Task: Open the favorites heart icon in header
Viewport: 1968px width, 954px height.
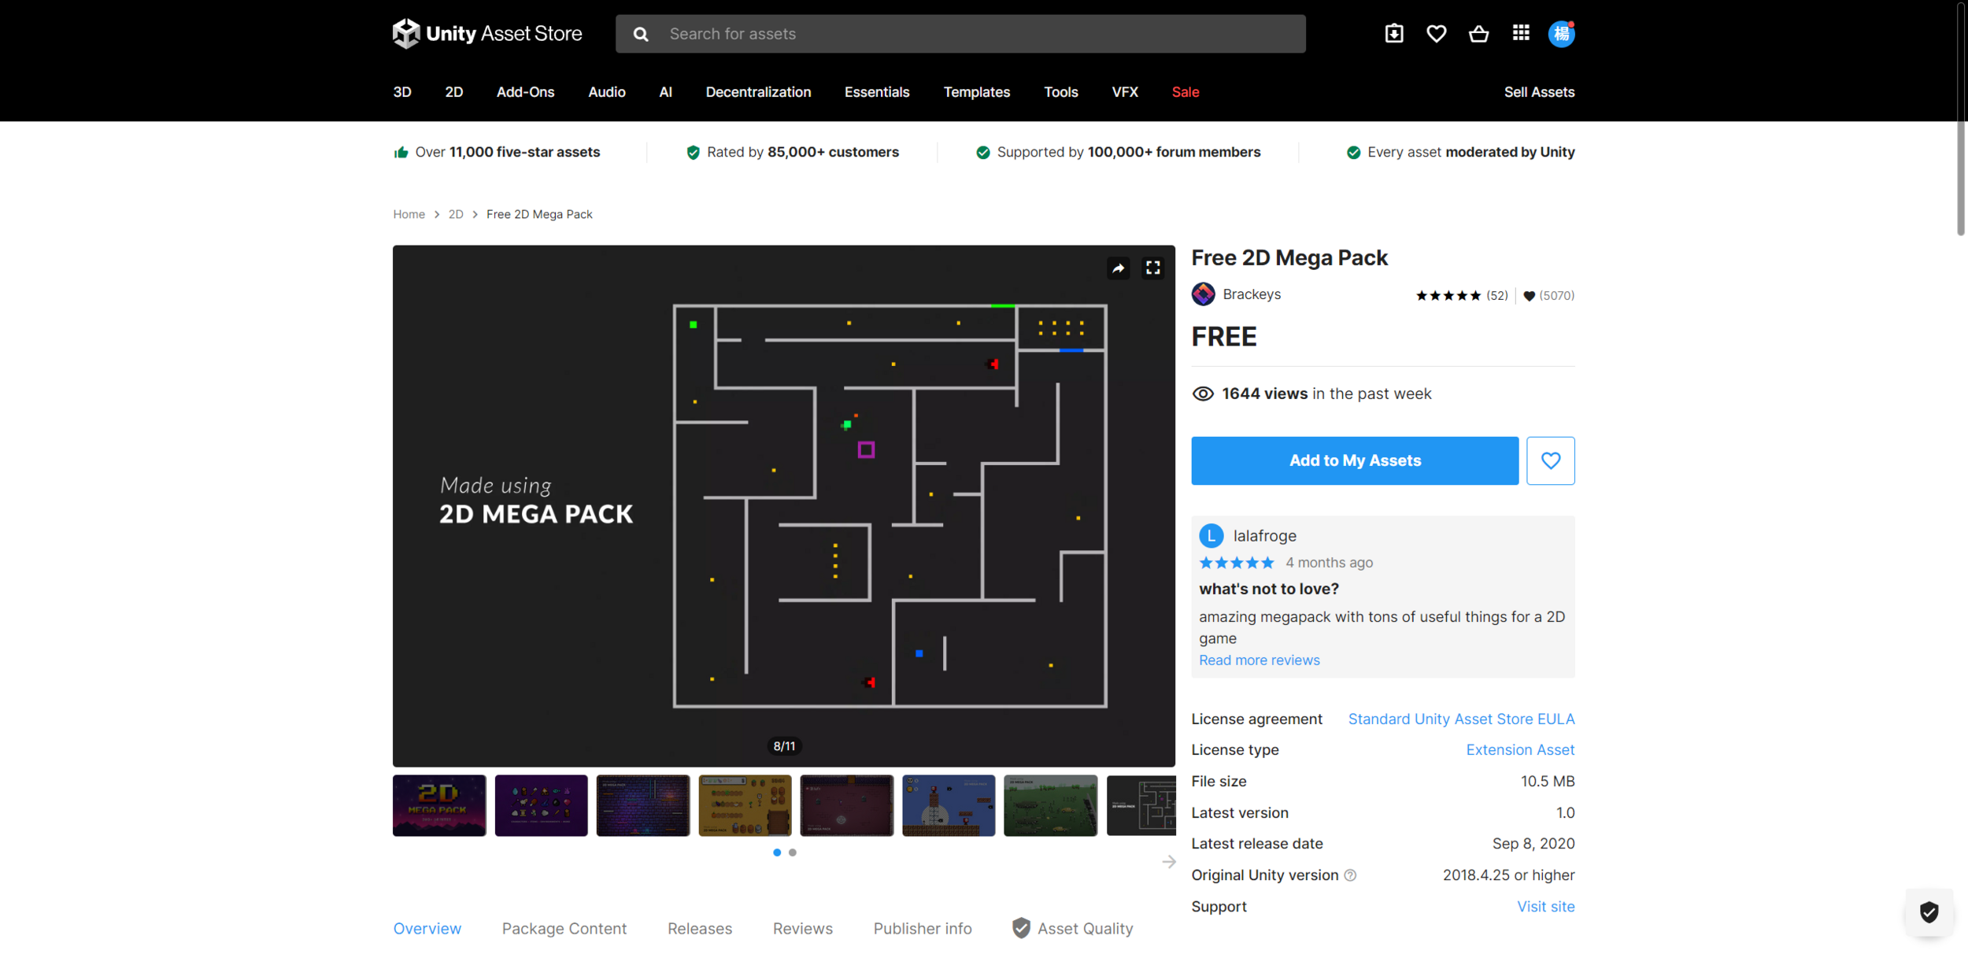Action: 1436,34
